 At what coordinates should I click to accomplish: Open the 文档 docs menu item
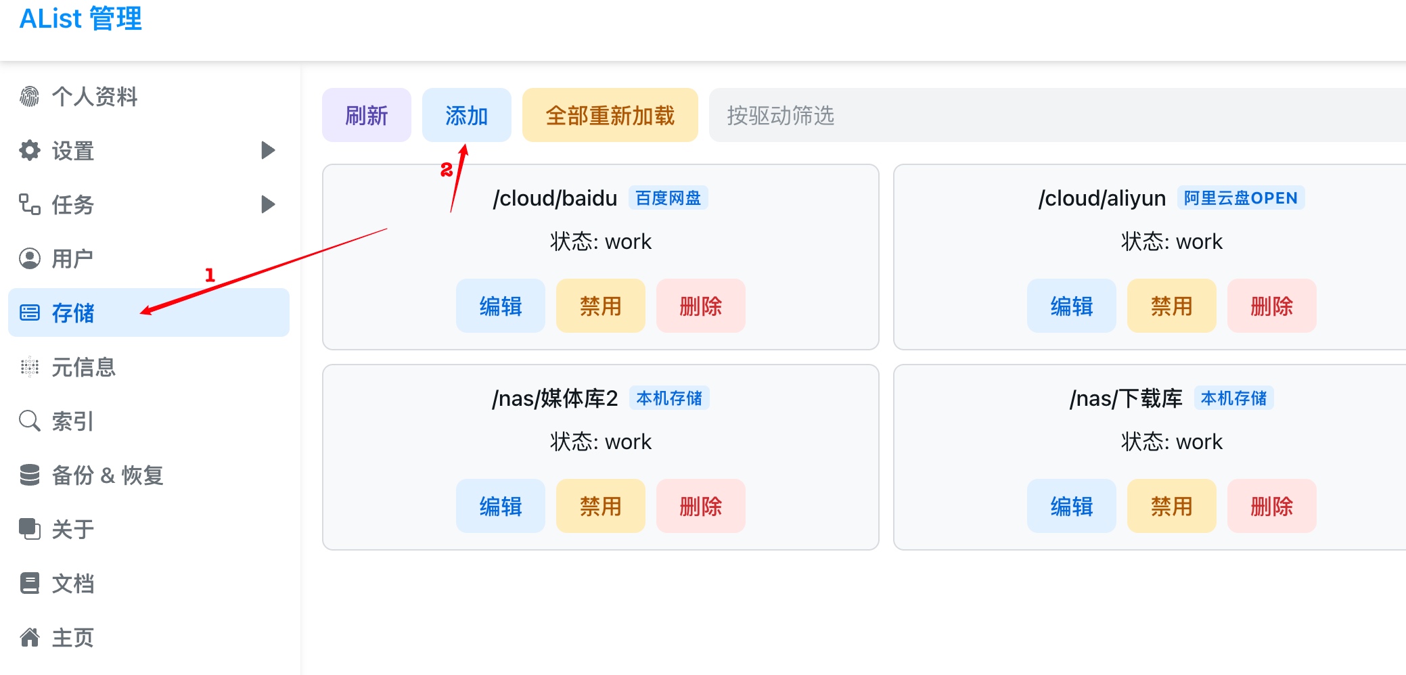(73, 583)
